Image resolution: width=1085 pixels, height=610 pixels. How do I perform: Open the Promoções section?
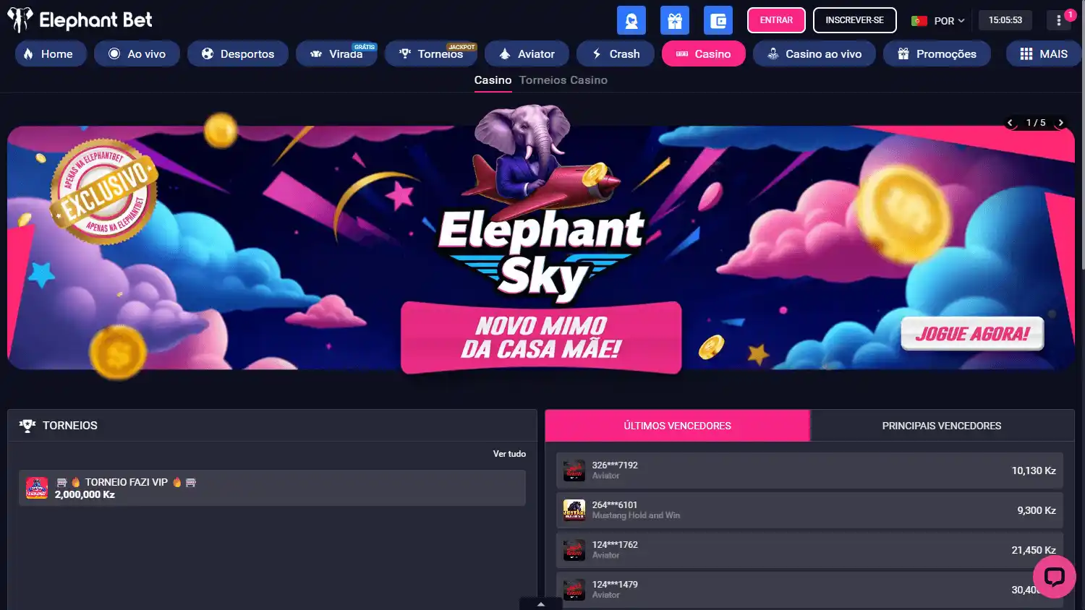937,53
